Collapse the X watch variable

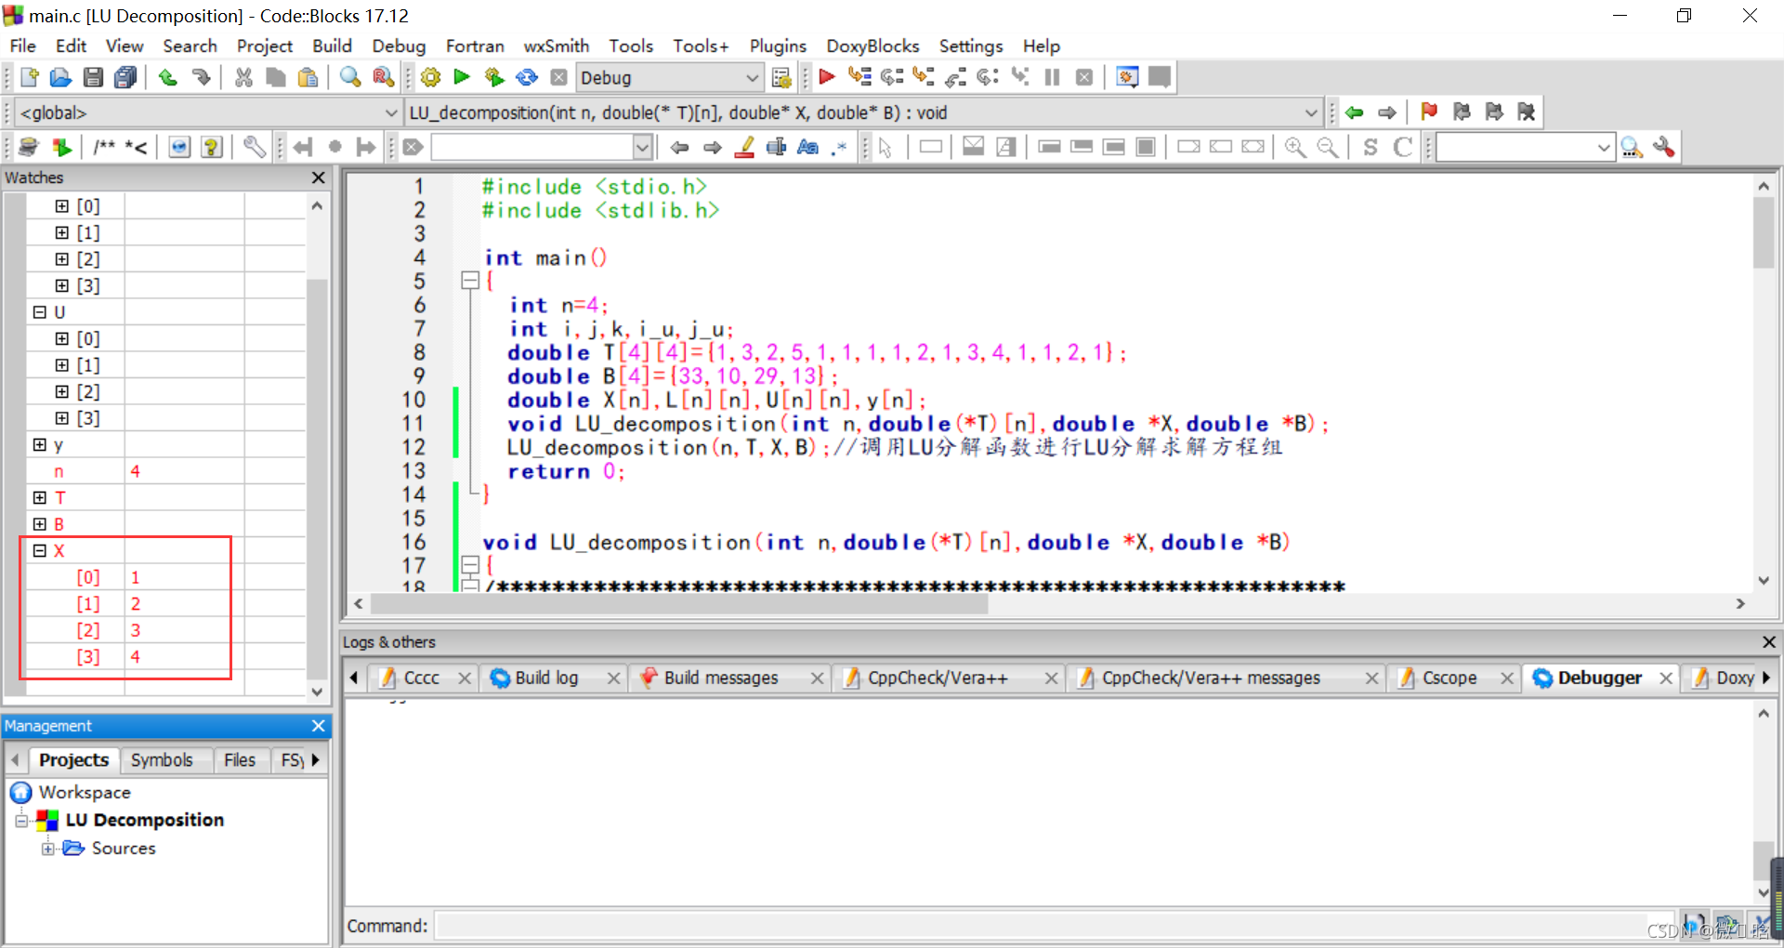39,551
